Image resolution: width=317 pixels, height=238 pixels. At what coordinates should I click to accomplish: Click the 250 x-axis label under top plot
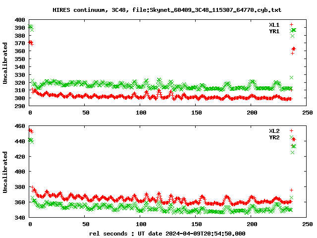308,113
